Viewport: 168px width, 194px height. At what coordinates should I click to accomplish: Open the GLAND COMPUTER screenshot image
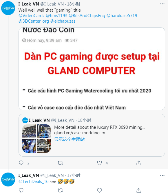click(x=92, y=69)
